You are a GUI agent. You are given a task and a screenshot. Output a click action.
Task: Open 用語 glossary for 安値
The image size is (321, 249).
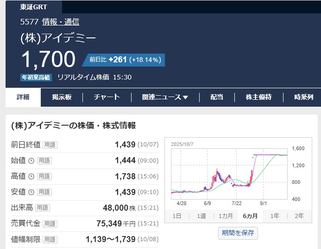44,192
